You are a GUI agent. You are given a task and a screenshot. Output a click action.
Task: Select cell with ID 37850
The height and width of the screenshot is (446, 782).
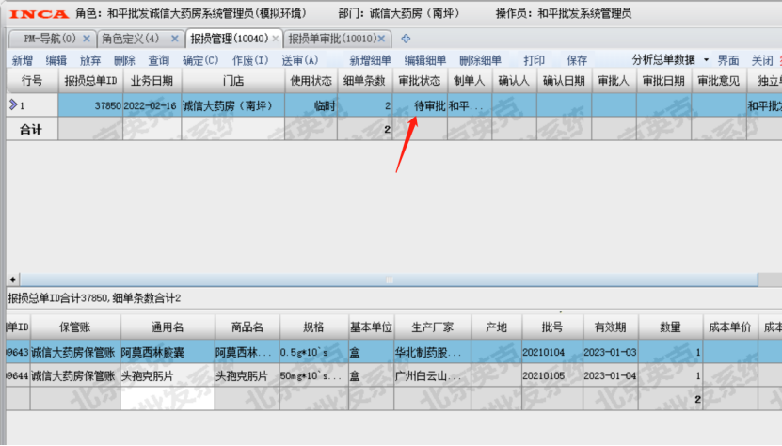tap(90, 105)
